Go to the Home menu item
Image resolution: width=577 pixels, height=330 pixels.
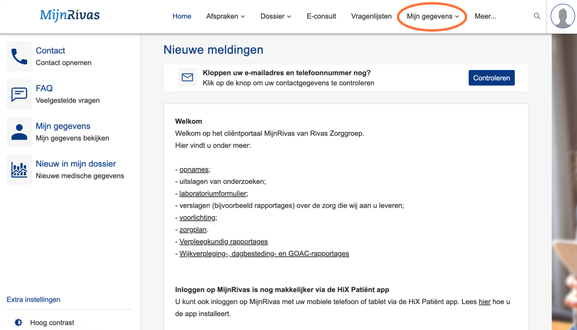[x=182, y=16]
